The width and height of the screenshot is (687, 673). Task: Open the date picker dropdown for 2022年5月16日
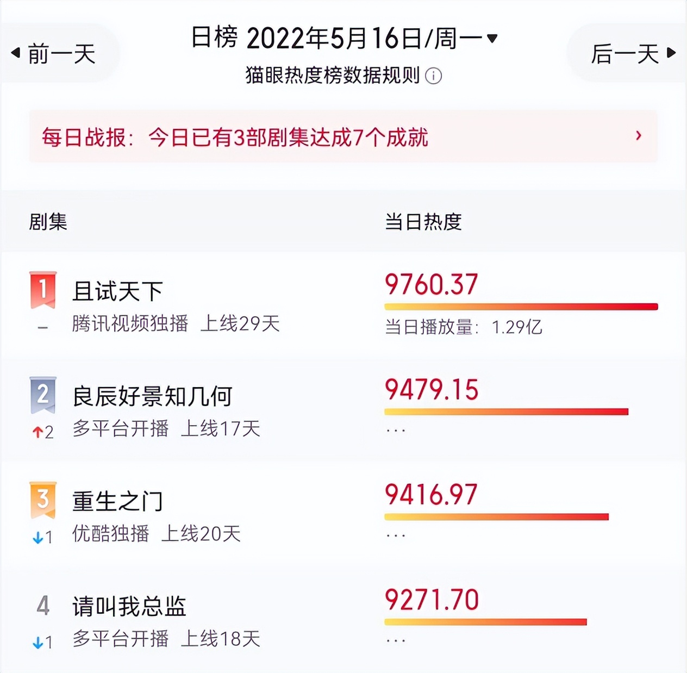click(491, 37)
